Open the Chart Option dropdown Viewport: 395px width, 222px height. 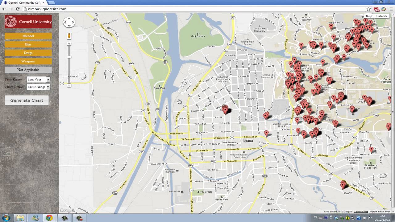point(38,87)
